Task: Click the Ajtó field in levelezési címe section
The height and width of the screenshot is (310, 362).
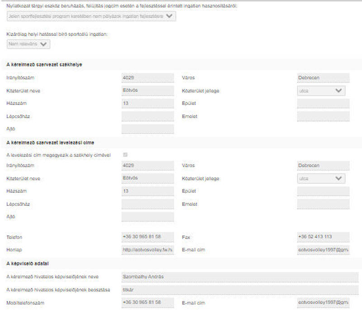Action: (x=148, y=217)
